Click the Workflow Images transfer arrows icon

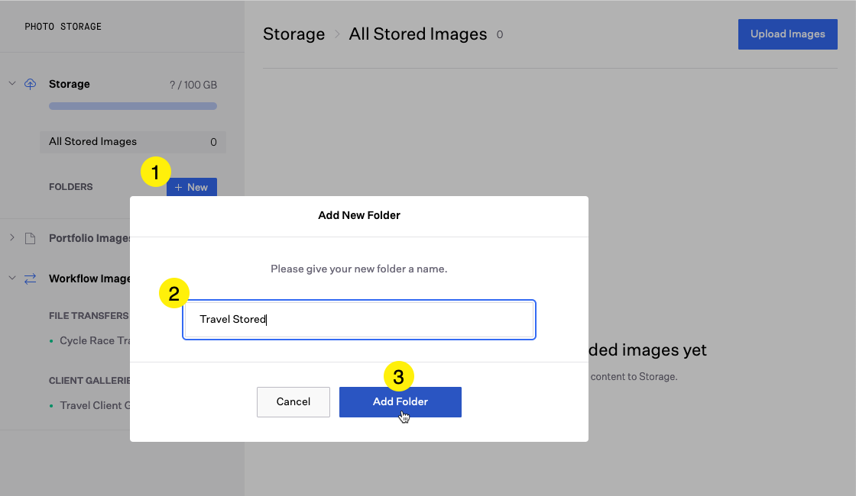pos(31,279)
